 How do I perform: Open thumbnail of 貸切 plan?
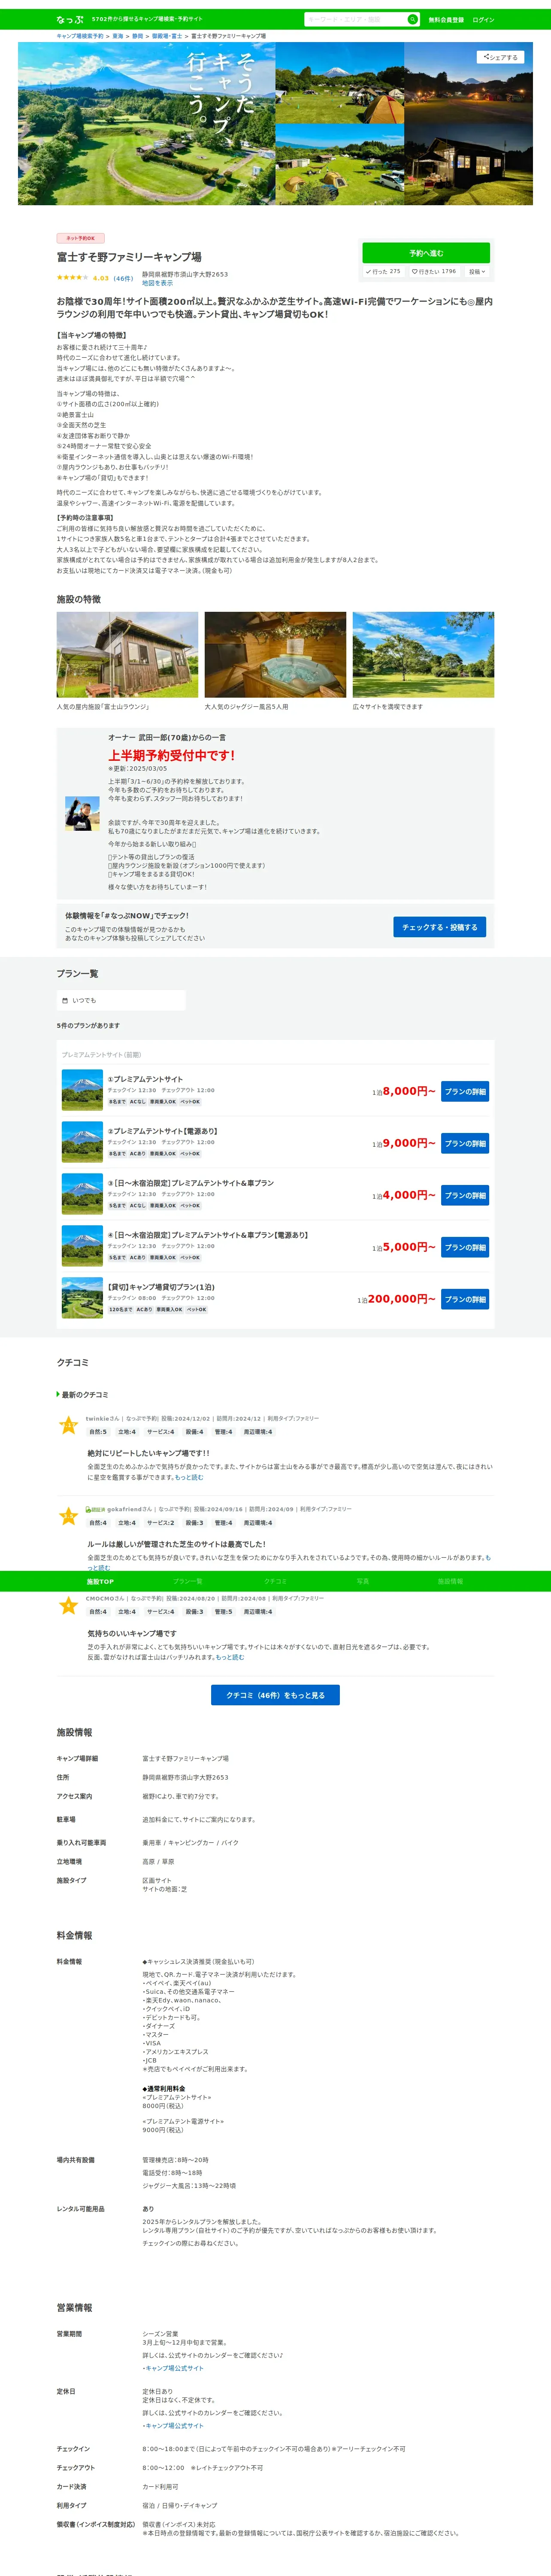pos(82,1298)
